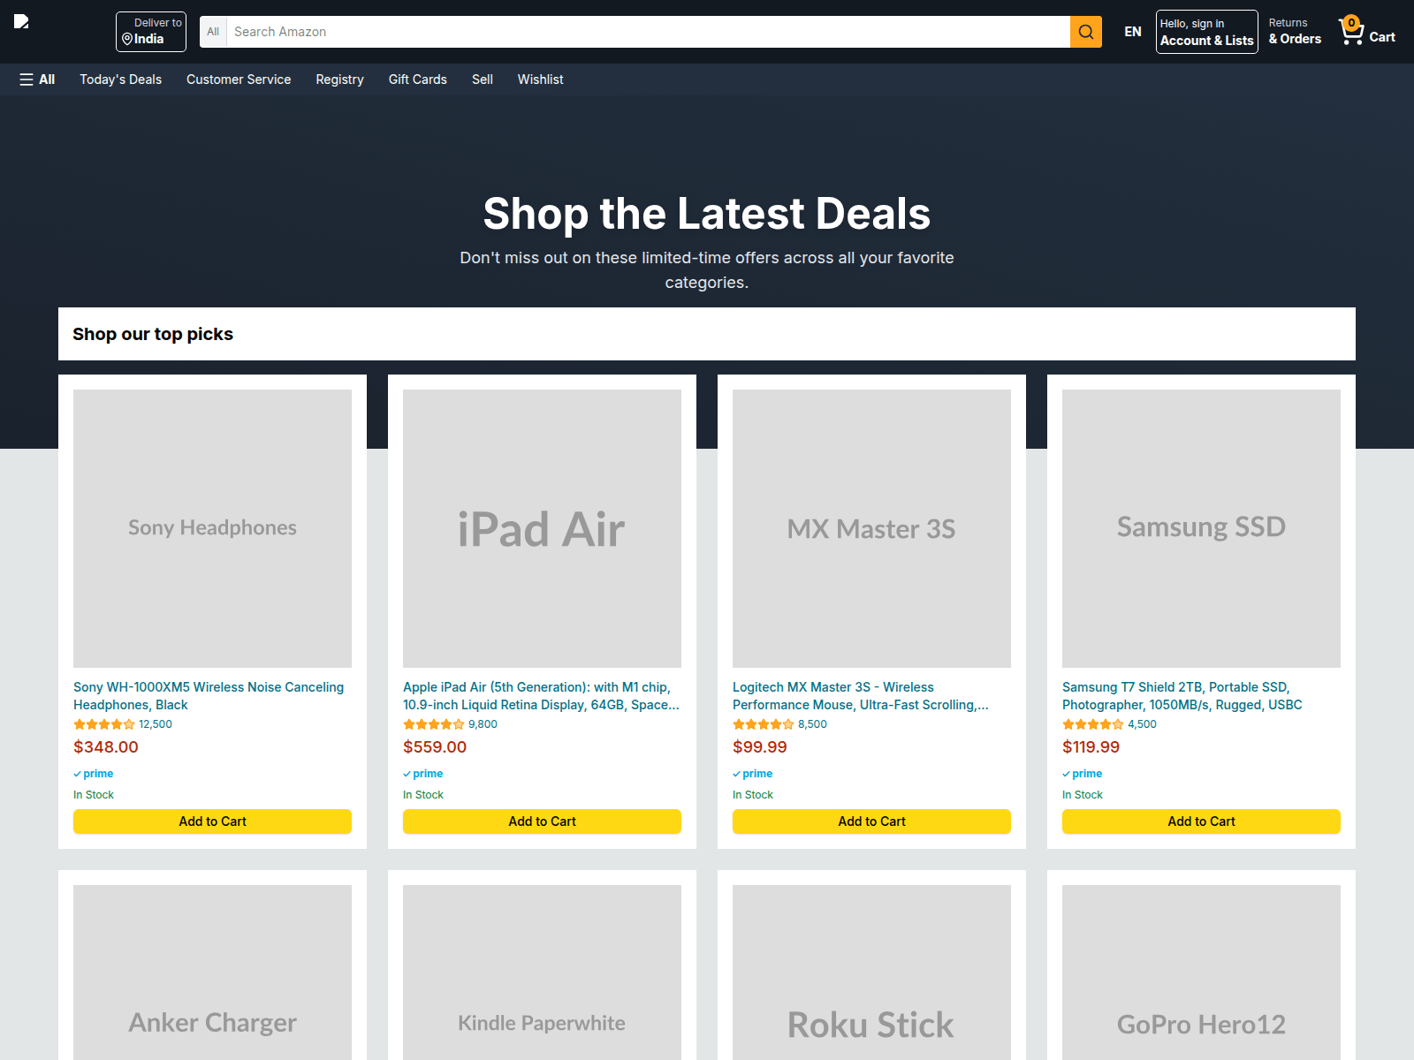Image resolution: width=1414 pixels, height=1060 pixels.
Task: Click the orange search magnifier icon
Action: [x=1085, y=32]
